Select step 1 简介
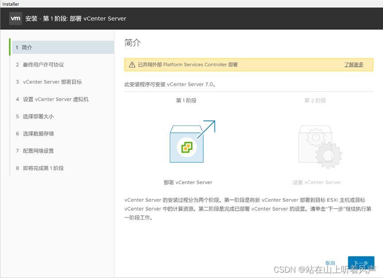Image resolution: width=383 pixels, height=278 pixels. (63, 47)
